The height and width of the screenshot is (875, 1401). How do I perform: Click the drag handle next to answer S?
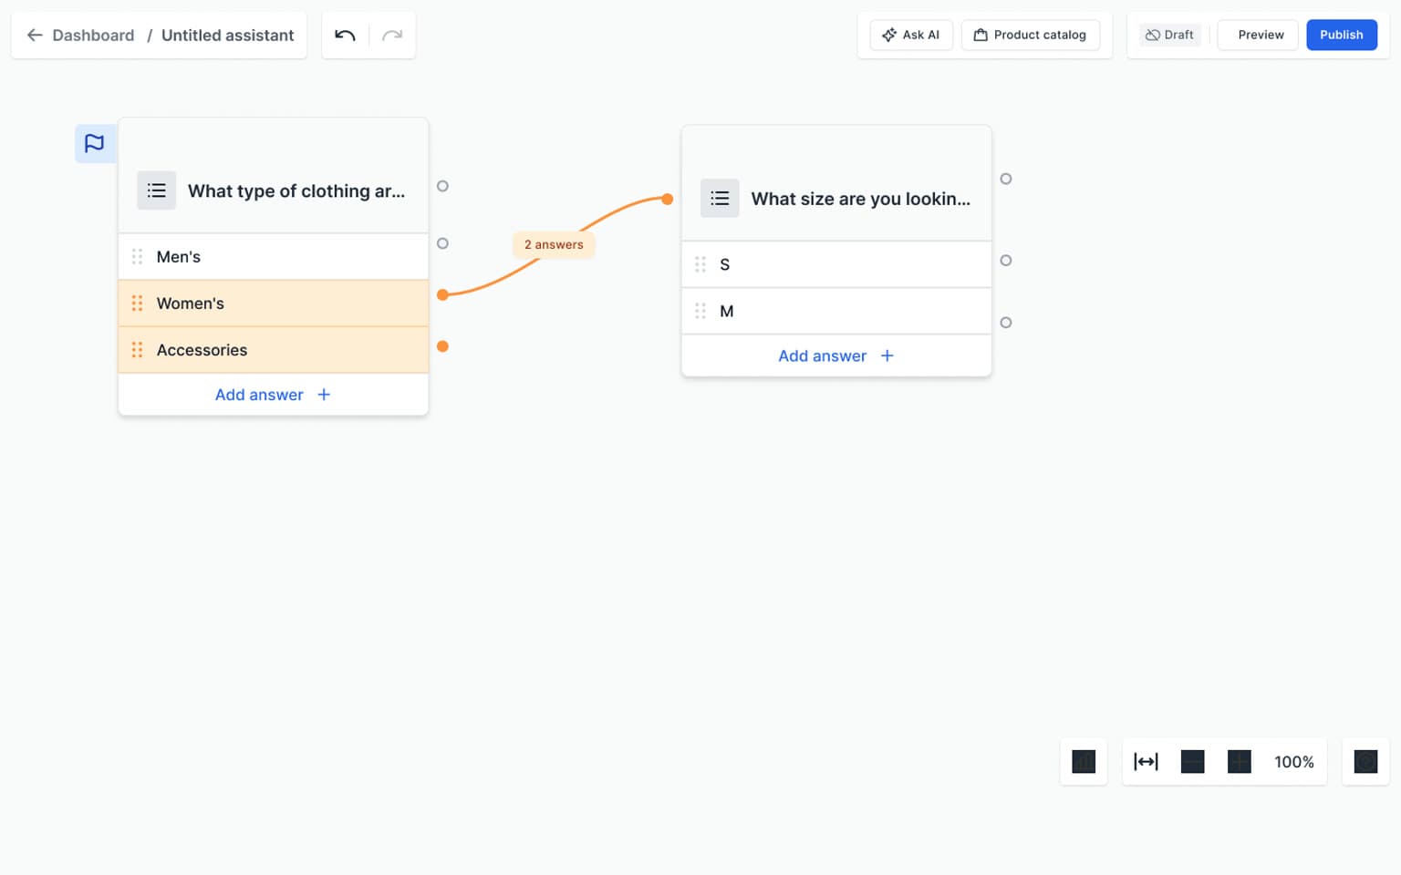[700, 264]
